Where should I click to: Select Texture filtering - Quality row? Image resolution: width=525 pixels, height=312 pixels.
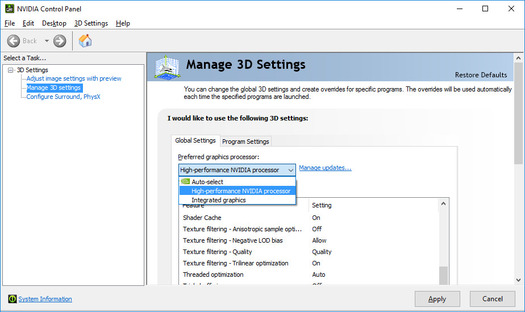tap(309, 252)
